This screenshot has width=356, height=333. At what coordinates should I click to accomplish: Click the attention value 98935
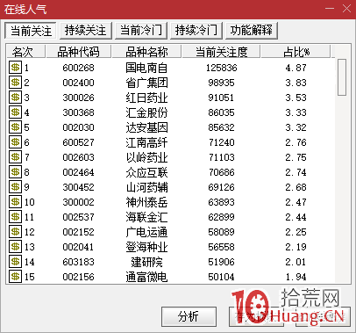(221, 83)
